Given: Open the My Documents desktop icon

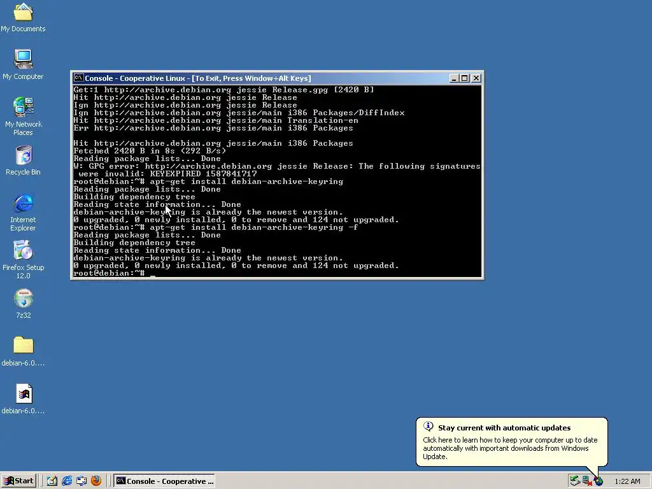Looking at the screenshot, I should [x=24, y=17].
